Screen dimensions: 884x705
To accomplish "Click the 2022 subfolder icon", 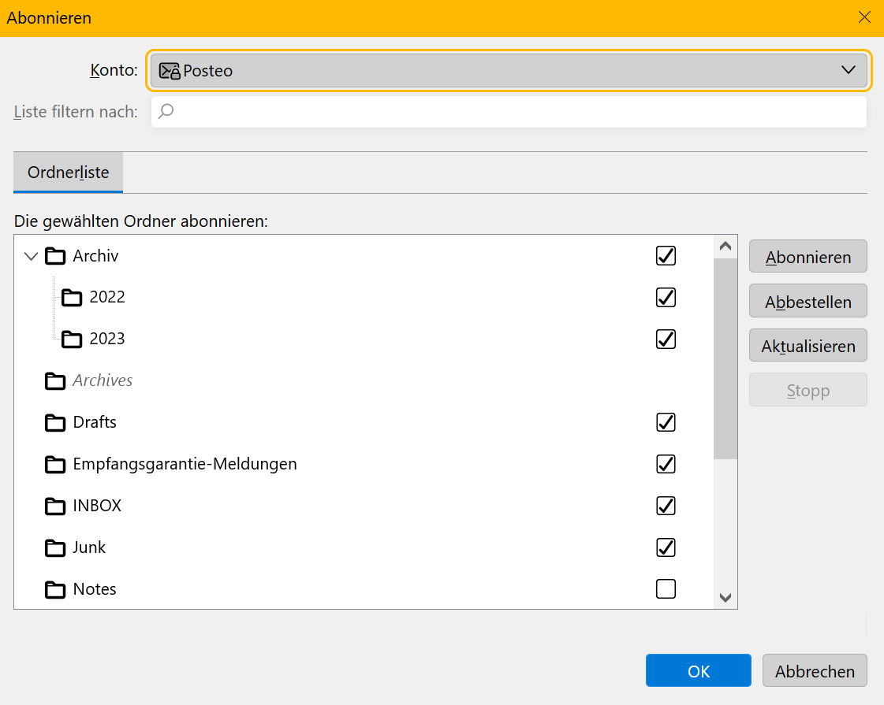I will click(x=72, y=298).
